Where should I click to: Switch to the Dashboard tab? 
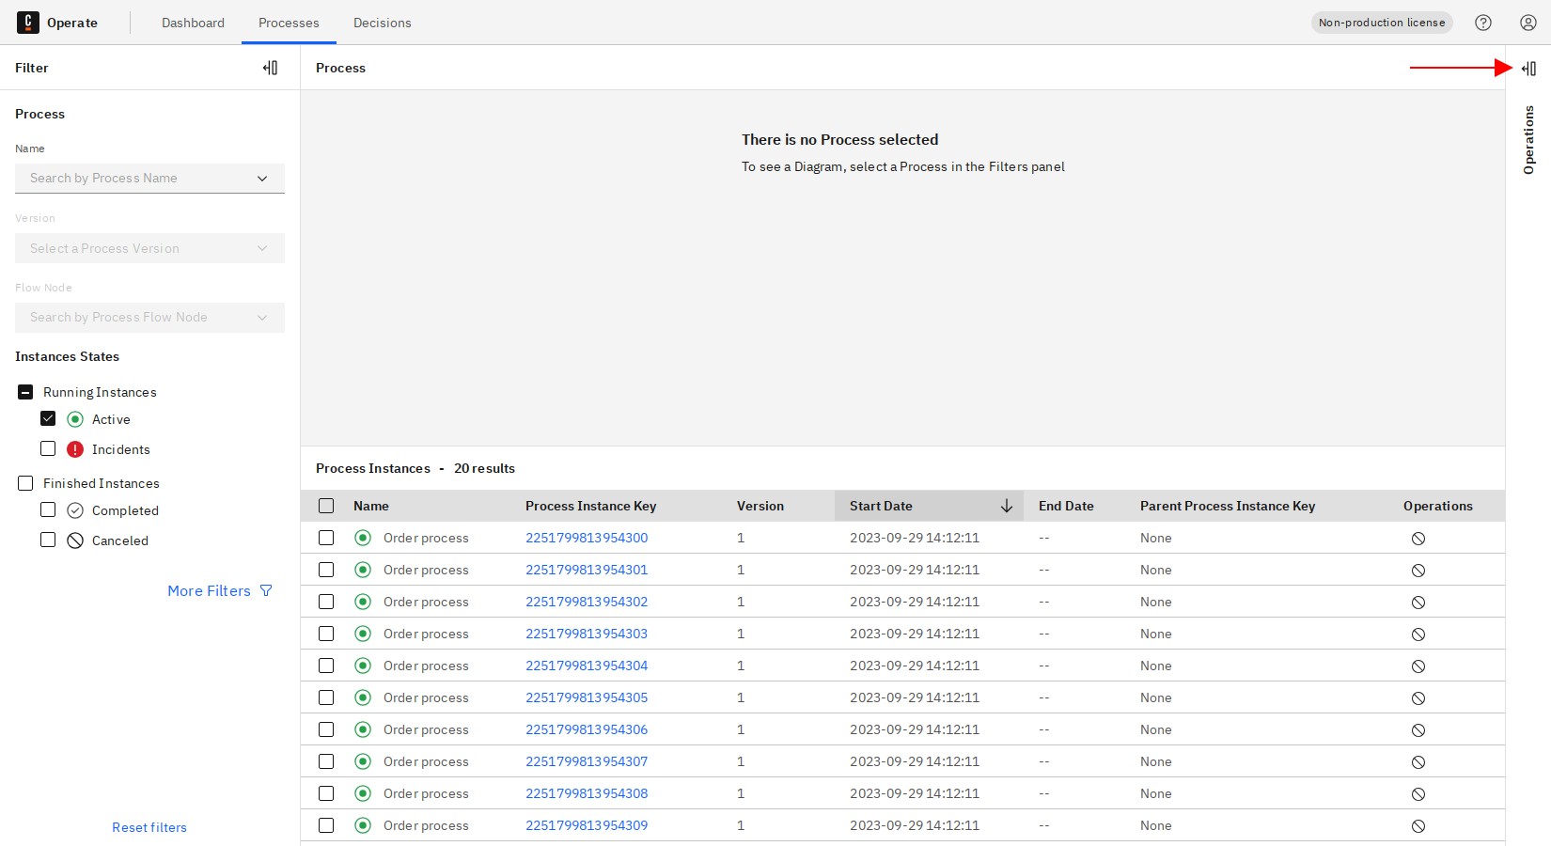[193, 23]
